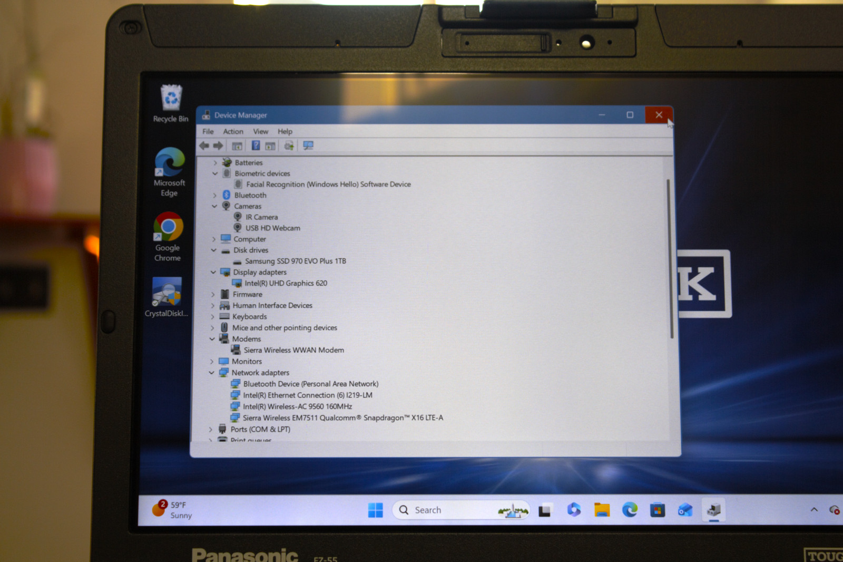
Task: Select Samsung SSD 970 EVO Plus 1TB
Action: tap(296, 261)
